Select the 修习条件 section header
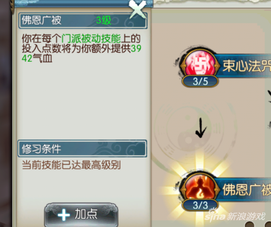This screenshot has width=271, height=227. [x=82, y=149]
